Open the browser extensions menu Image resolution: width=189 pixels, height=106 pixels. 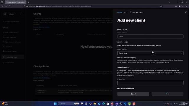[183, 6]
